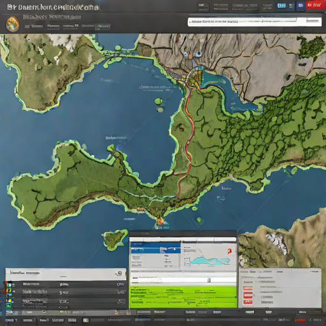Click the red number badge in chart panel
This screenshot has height=326, width=326.
(x=229, y=252)
